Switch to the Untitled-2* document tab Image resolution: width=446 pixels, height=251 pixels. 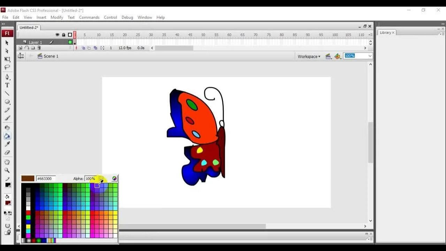(29, 28)
